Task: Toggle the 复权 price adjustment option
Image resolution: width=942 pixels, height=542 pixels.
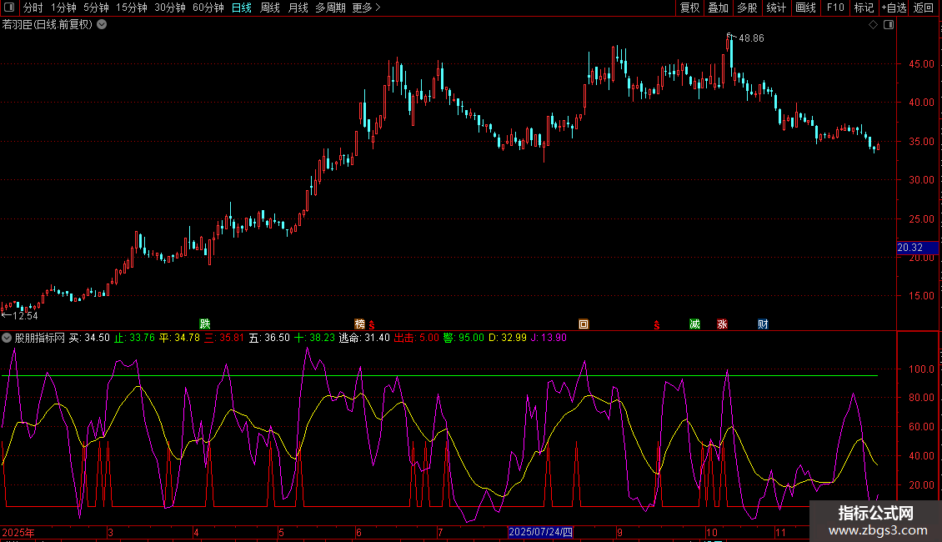Action: click(x=689, y=8)
